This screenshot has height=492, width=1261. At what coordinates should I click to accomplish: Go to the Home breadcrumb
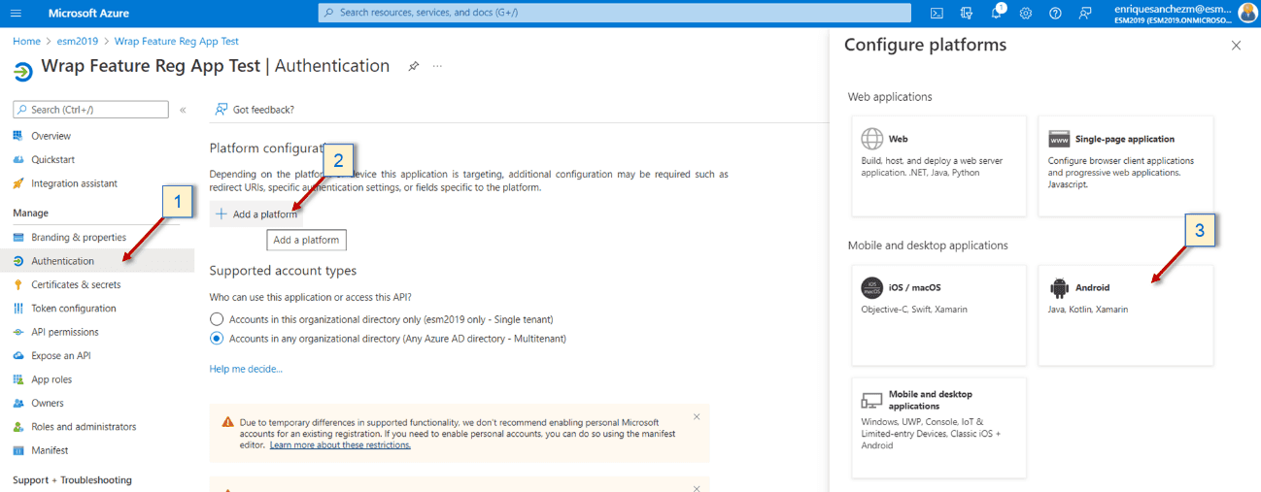(26, 42)
